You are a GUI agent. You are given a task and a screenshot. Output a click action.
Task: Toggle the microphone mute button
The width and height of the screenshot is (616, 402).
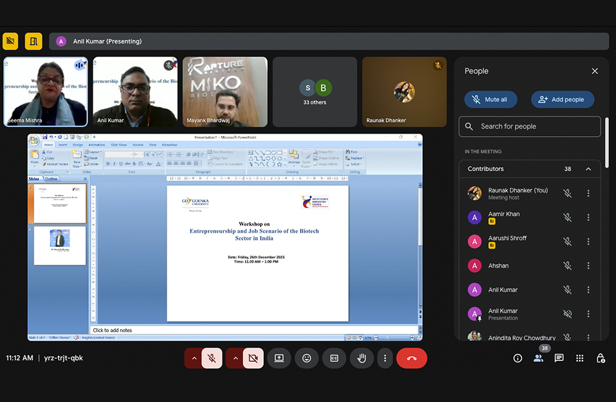point(212,358)
